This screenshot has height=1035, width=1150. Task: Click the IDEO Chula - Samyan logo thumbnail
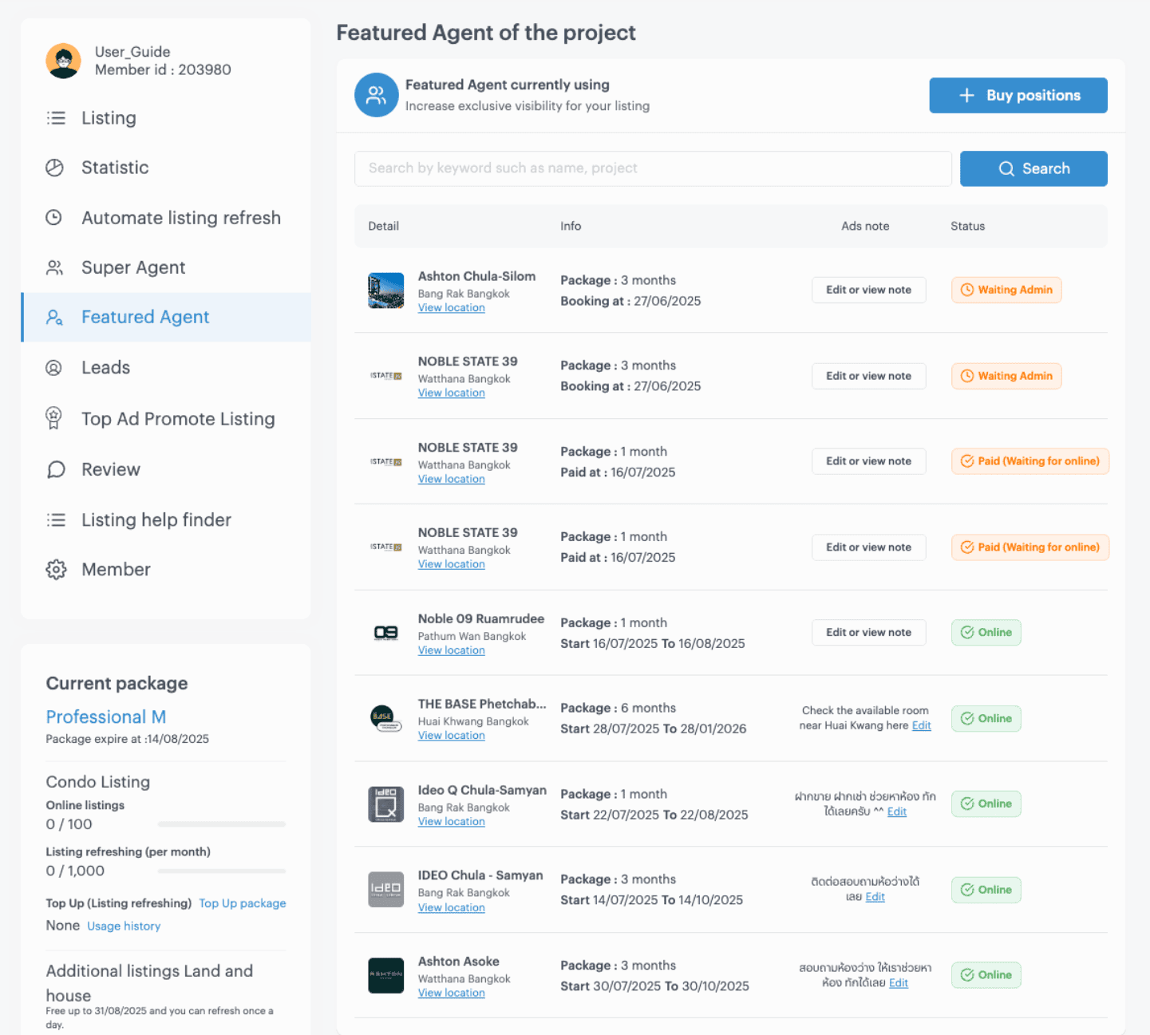point(385,890)
